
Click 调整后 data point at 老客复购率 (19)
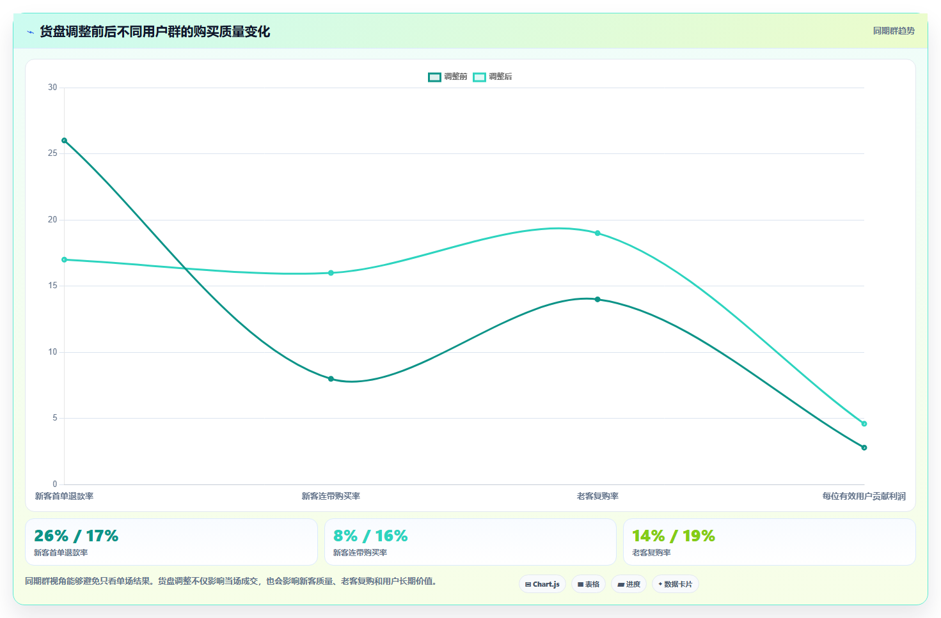coord(597,233)
